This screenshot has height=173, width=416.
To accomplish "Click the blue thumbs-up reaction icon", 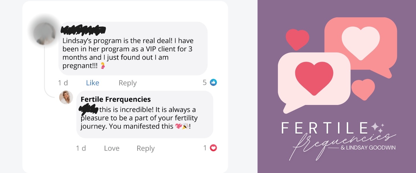I will pos(213,82).
